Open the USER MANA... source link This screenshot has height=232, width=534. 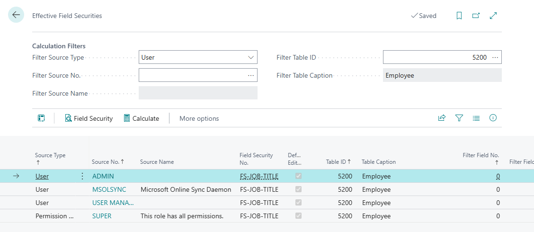click(113, 203)
